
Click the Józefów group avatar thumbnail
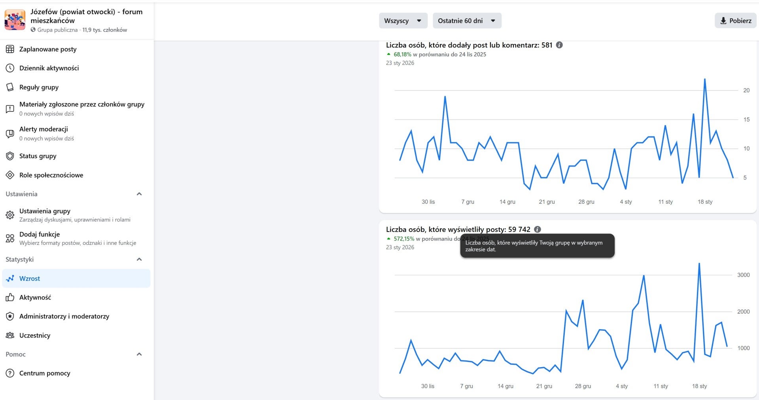click(15, 20)
